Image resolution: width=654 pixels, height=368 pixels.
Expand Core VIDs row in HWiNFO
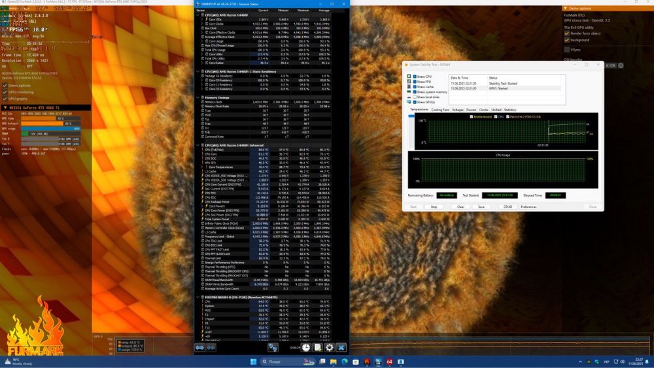202,19
